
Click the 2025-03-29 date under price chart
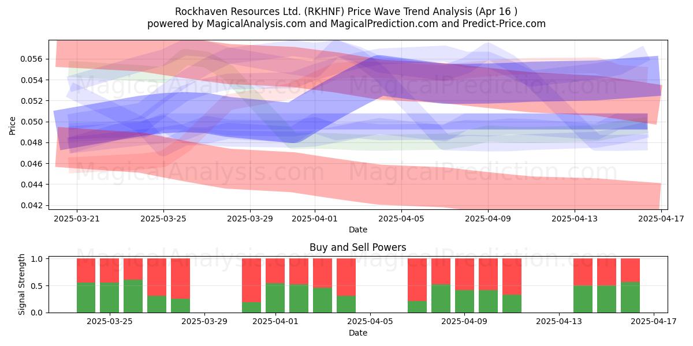pos(250,219)
